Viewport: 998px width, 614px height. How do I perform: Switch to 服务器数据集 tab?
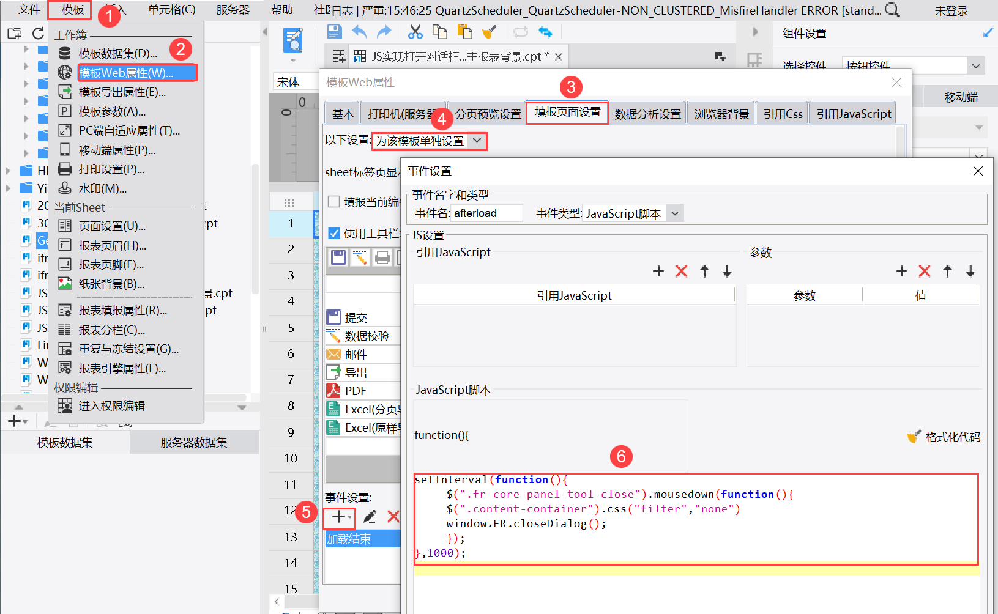point(194,442)
